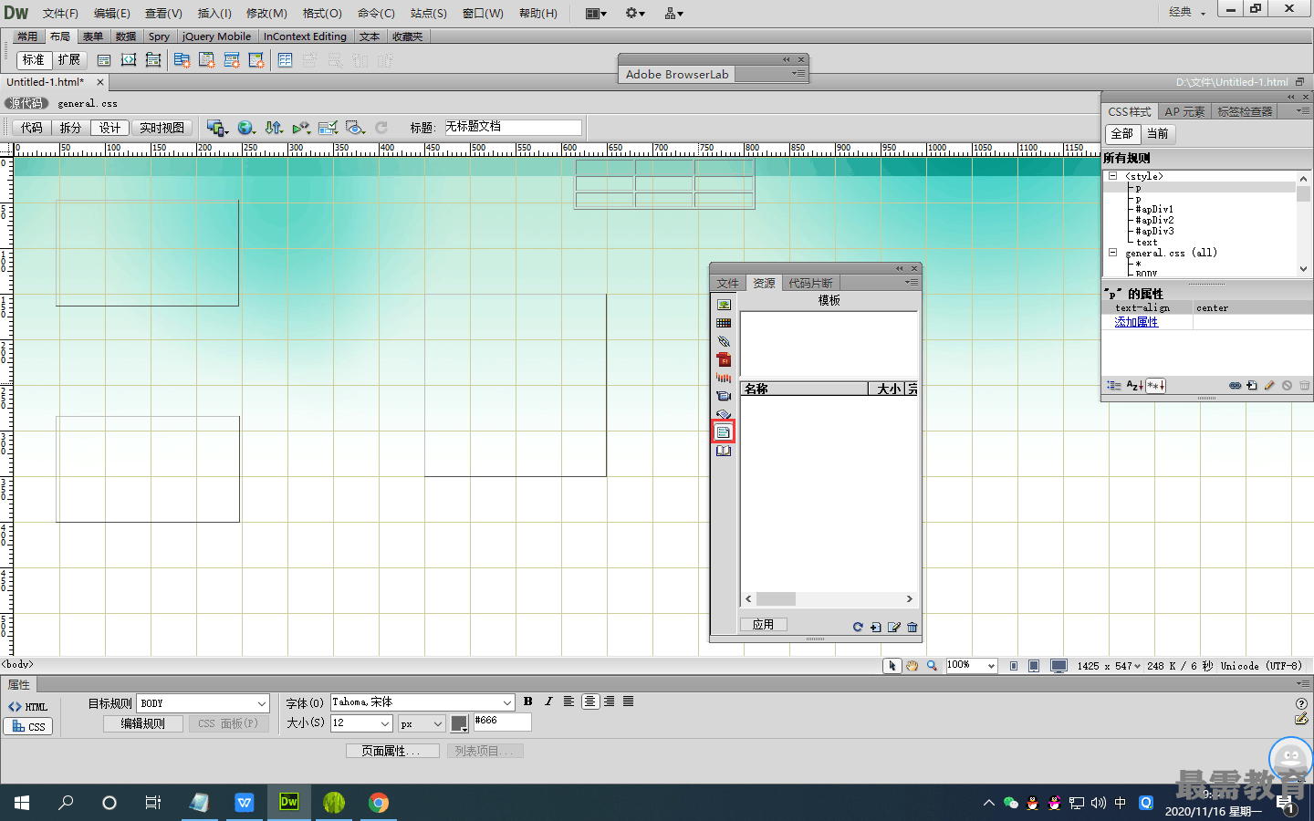The height and width of the screenshot is (821, 1314).
Task: Delete the selected template in Assets panel
Action: click(912, 627)
